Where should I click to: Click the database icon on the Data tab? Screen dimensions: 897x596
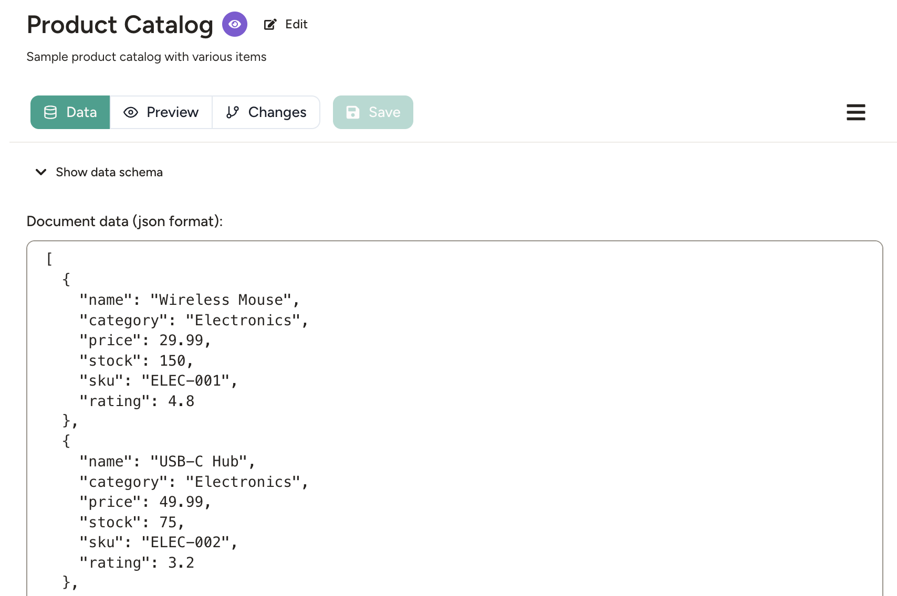[x=50, y=112]
